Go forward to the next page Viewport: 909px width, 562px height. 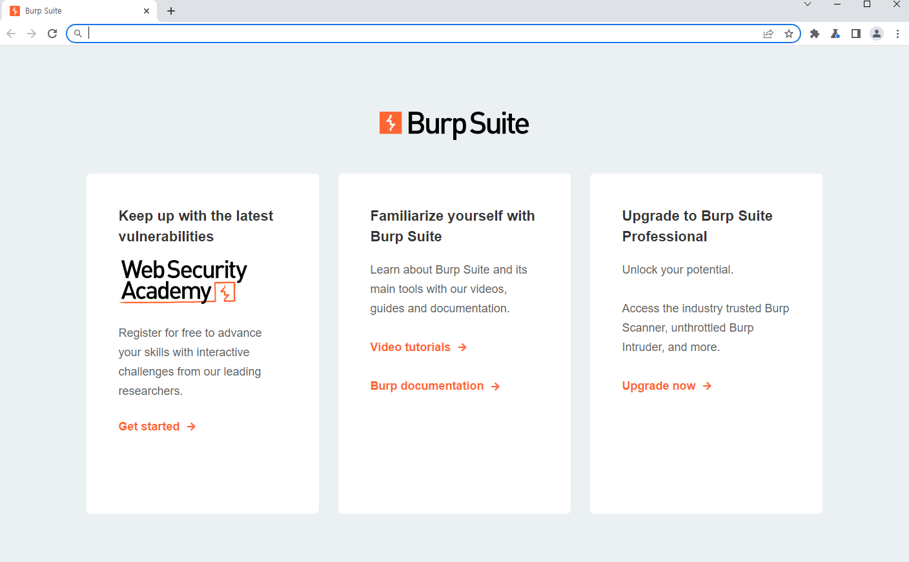(x=32, y=34)
